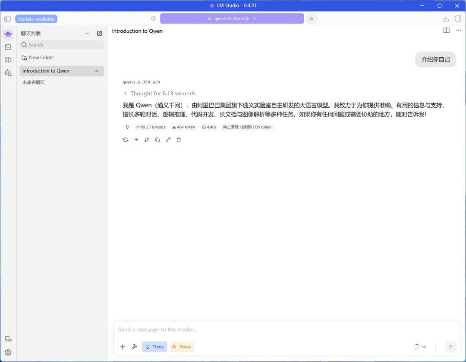
Task: Click the 4.40s time stat
Action: pyautogui.click(x=209, y=127)
